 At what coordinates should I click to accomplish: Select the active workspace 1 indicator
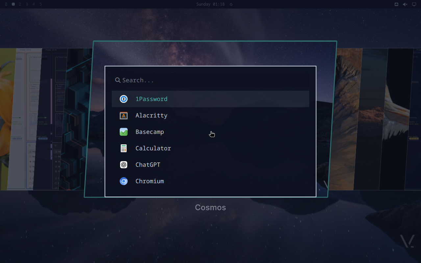(x=13, y=4)
